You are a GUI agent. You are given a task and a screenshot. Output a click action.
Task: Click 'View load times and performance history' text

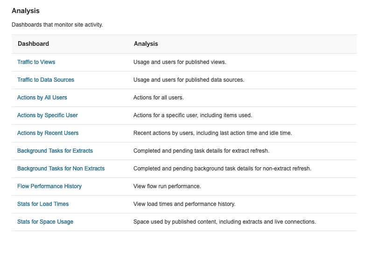pyautogui.click(x=184, y=204)
